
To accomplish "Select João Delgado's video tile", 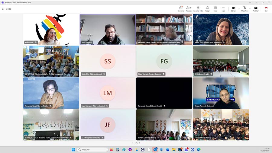I will pos(108,30).
